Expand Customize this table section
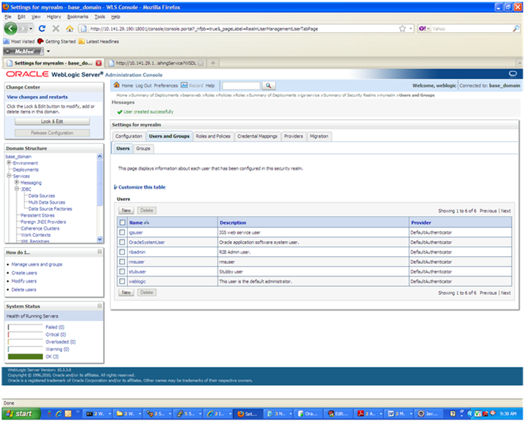 [116, 187]
